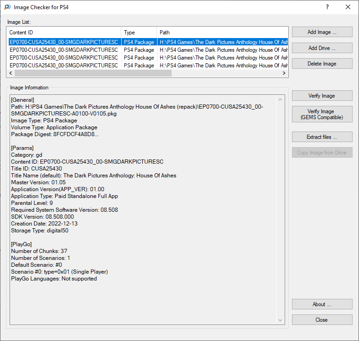Image resolution: width=359 pixels, height=341 pixels.
Task: Select the fourth row in the image list
Action: click(x=148, y=66)
